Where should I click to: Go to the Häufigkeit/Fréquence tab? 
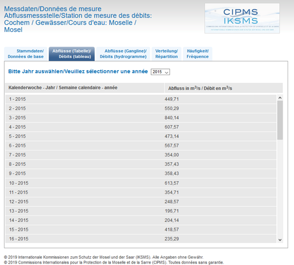198,54
